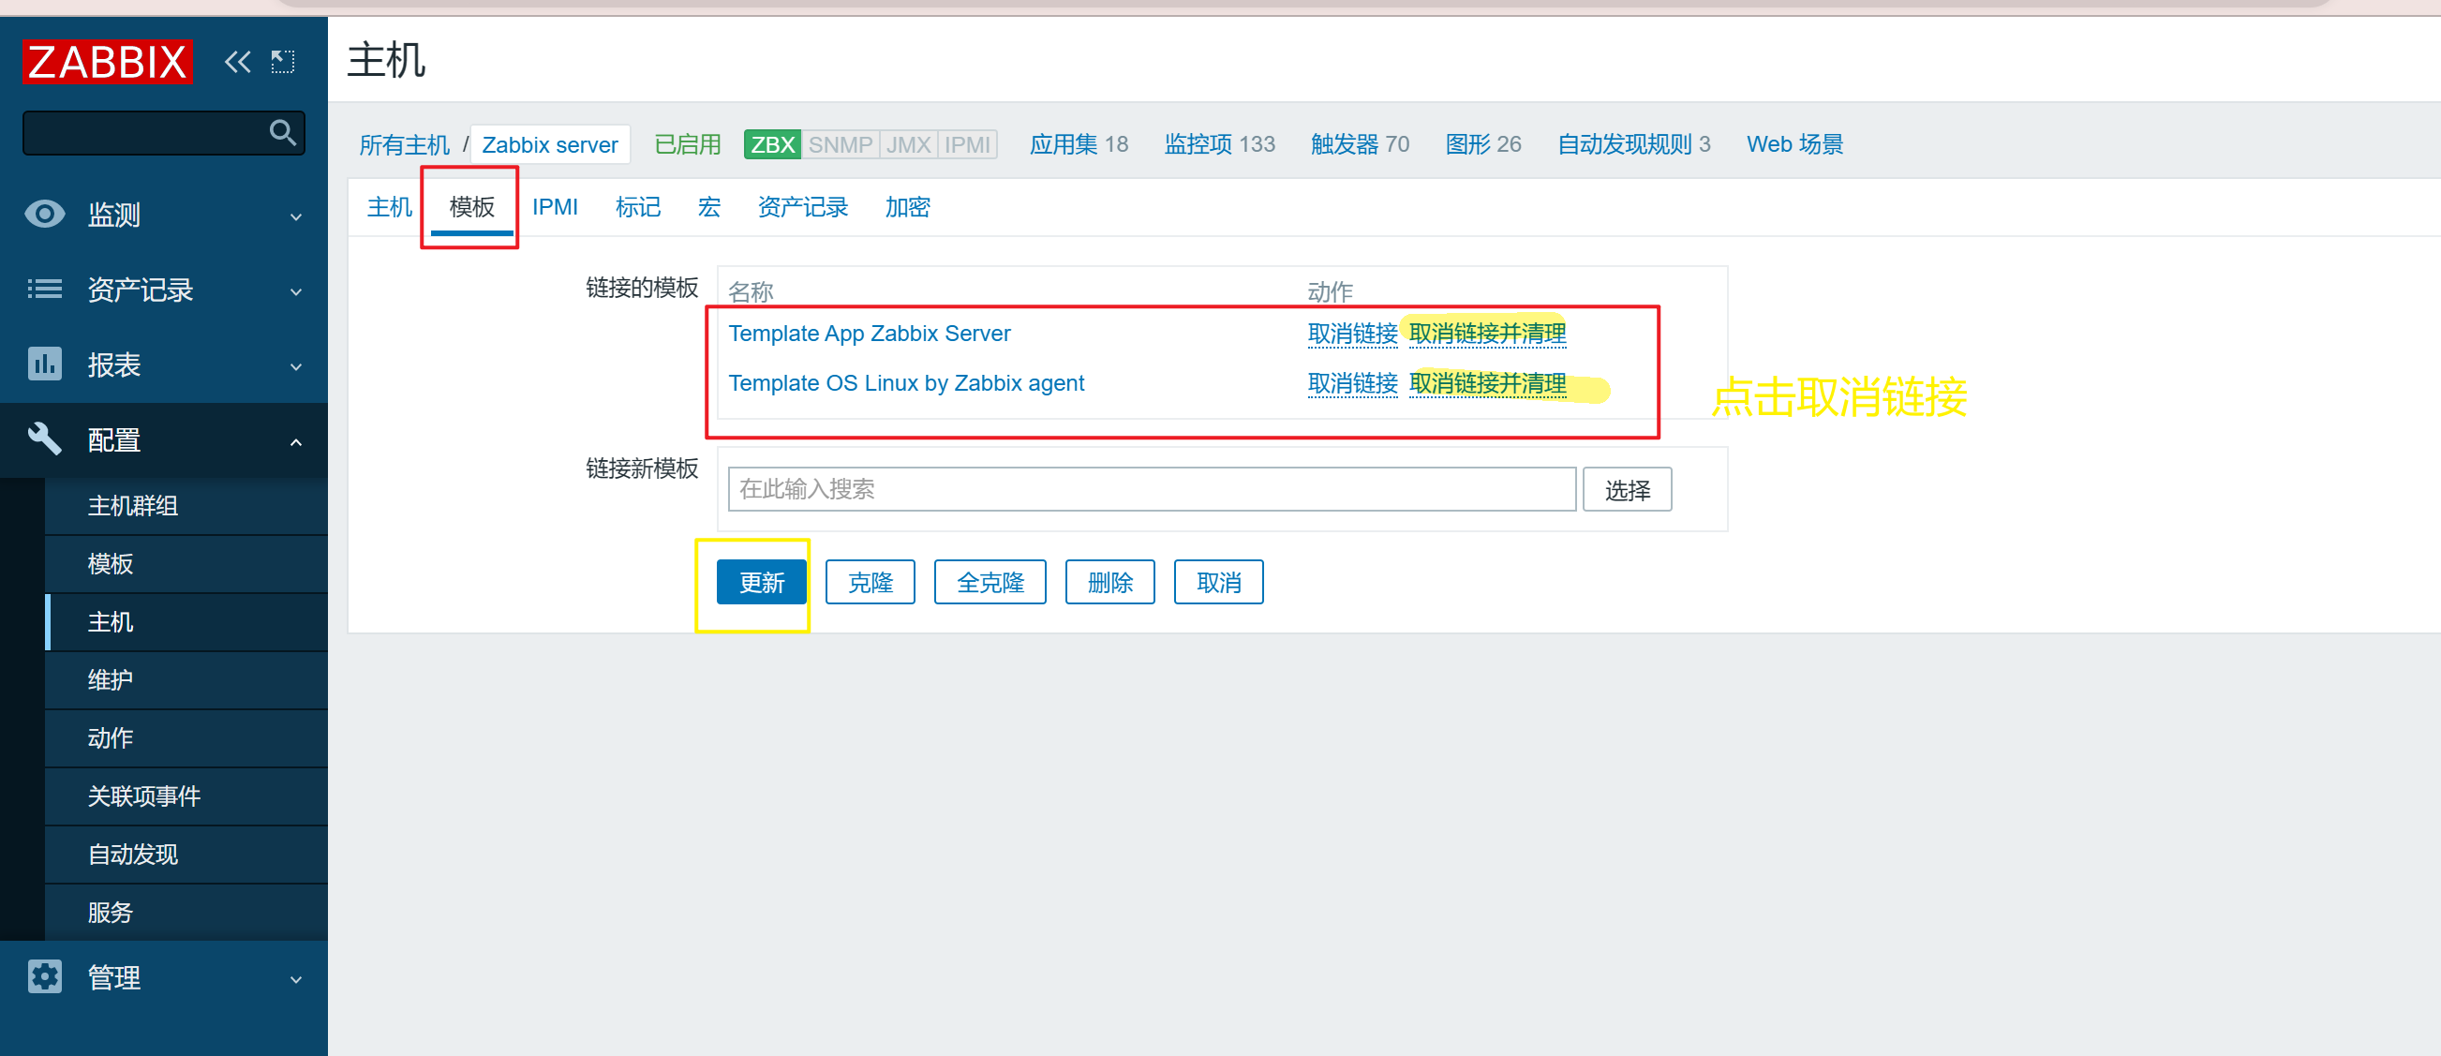2441x1056 pixels.
Task: Switch to the IPMI tab
Action: tap(555, 207)
